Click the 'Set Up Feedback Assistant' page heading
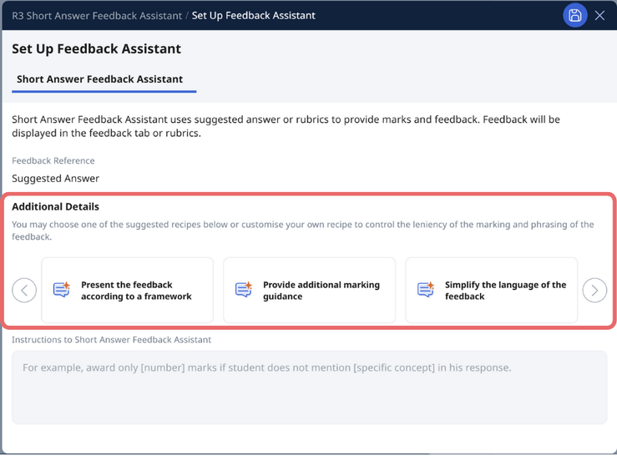 pos(96,48)
